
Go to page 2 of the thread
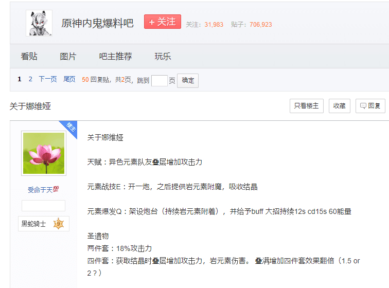point(30,79)
